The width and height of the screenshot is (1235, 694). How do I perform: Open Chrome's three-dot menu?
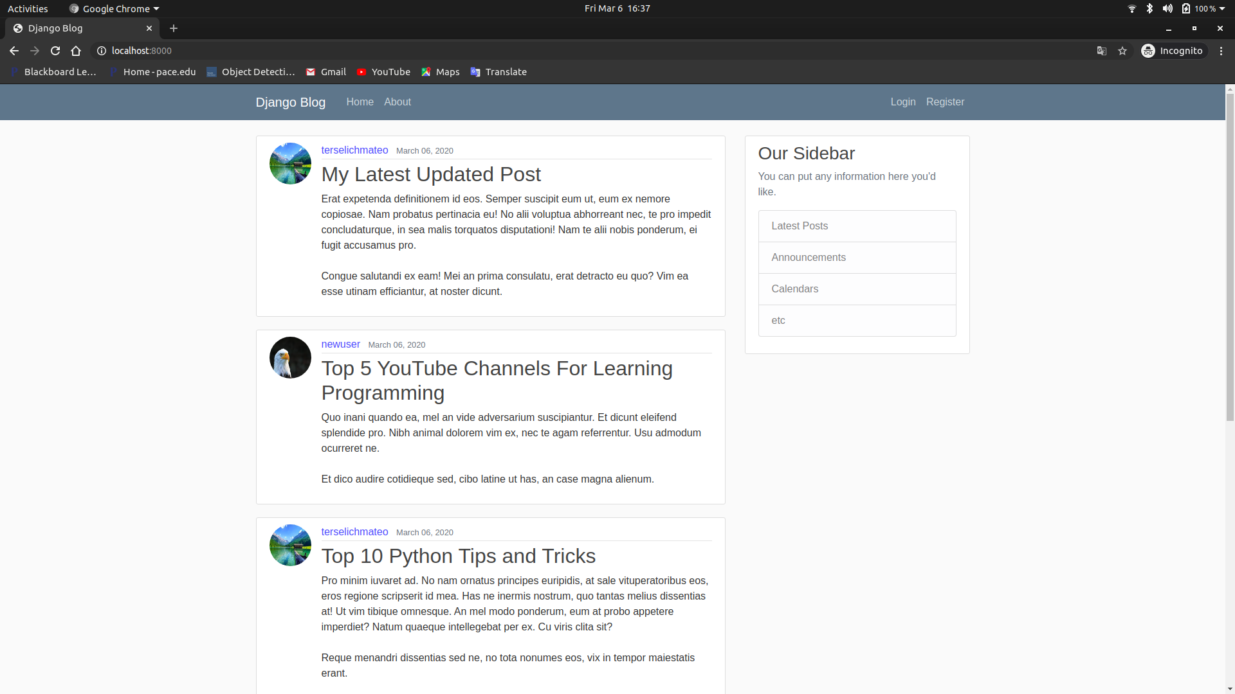click(1221, 51)
